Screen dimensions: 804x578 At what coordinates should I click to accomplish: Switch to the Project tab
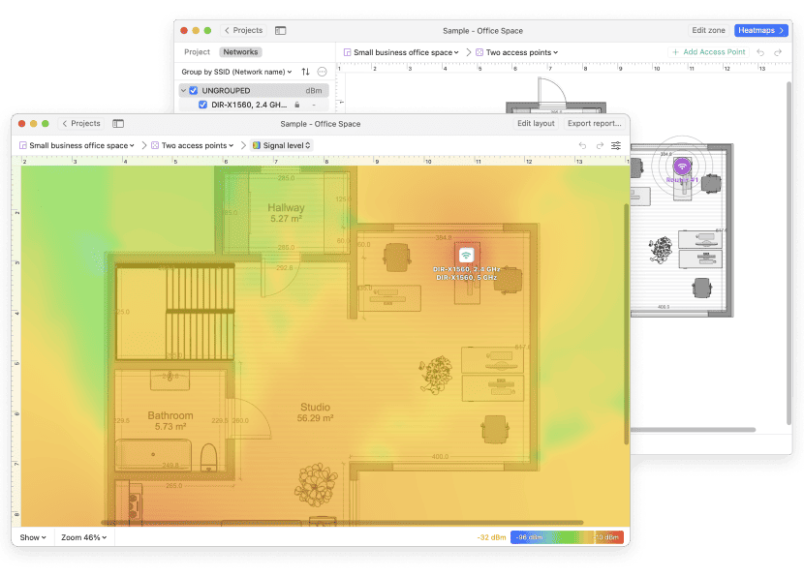click(x=197, y=52)
